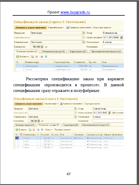
Task: Click red delete X in second screenshot
Action: click(34, 130)
